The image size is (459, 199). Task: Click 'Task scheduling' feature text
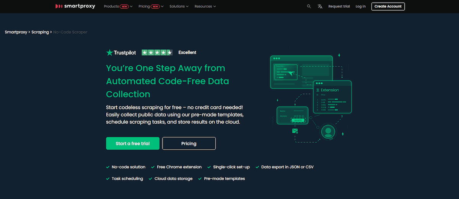127,178
